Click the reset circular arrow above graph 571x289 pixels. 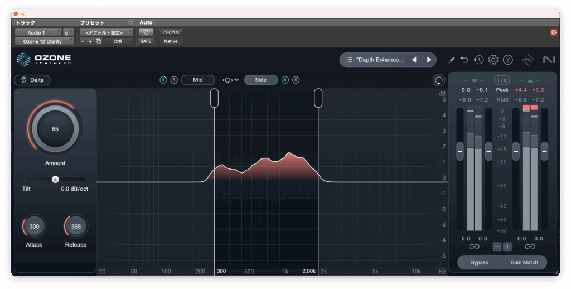(x=439, y=80)
